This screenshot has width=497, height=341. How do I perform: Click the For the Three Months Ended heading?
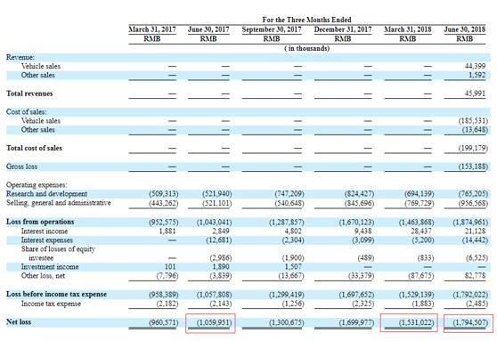point(306,20)
